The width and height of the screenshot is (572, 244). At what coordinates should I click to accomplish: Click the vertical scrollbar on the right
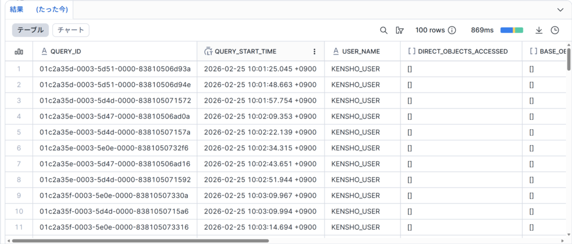click(569, 58)
